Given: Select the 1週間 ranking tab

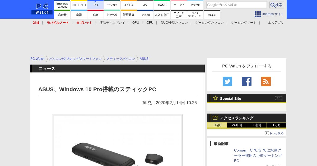Looking at the screenshot, I should (257, 125).
